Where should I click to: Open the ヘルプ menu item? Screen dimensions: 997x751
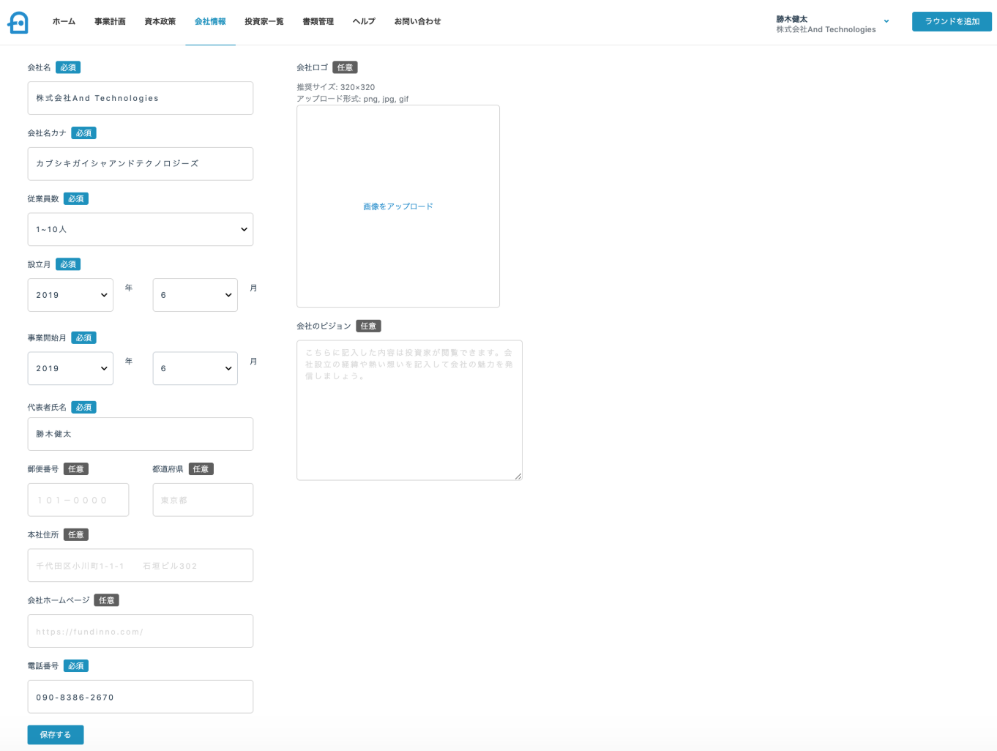[x=364, y=22]
